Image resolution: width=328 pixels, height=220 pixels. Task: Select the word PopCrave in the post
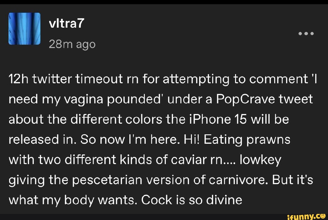tap(245, 99)
